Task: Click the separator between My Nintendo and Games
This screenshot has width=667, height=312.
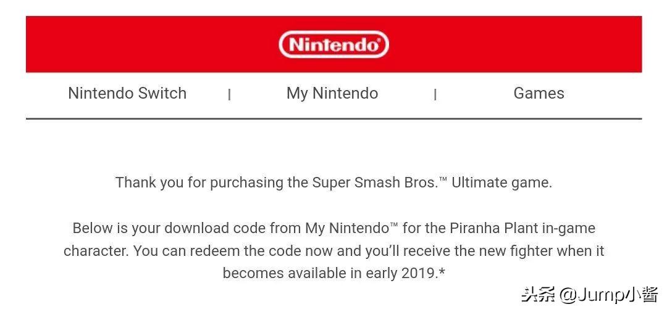Action: point(435,94)
